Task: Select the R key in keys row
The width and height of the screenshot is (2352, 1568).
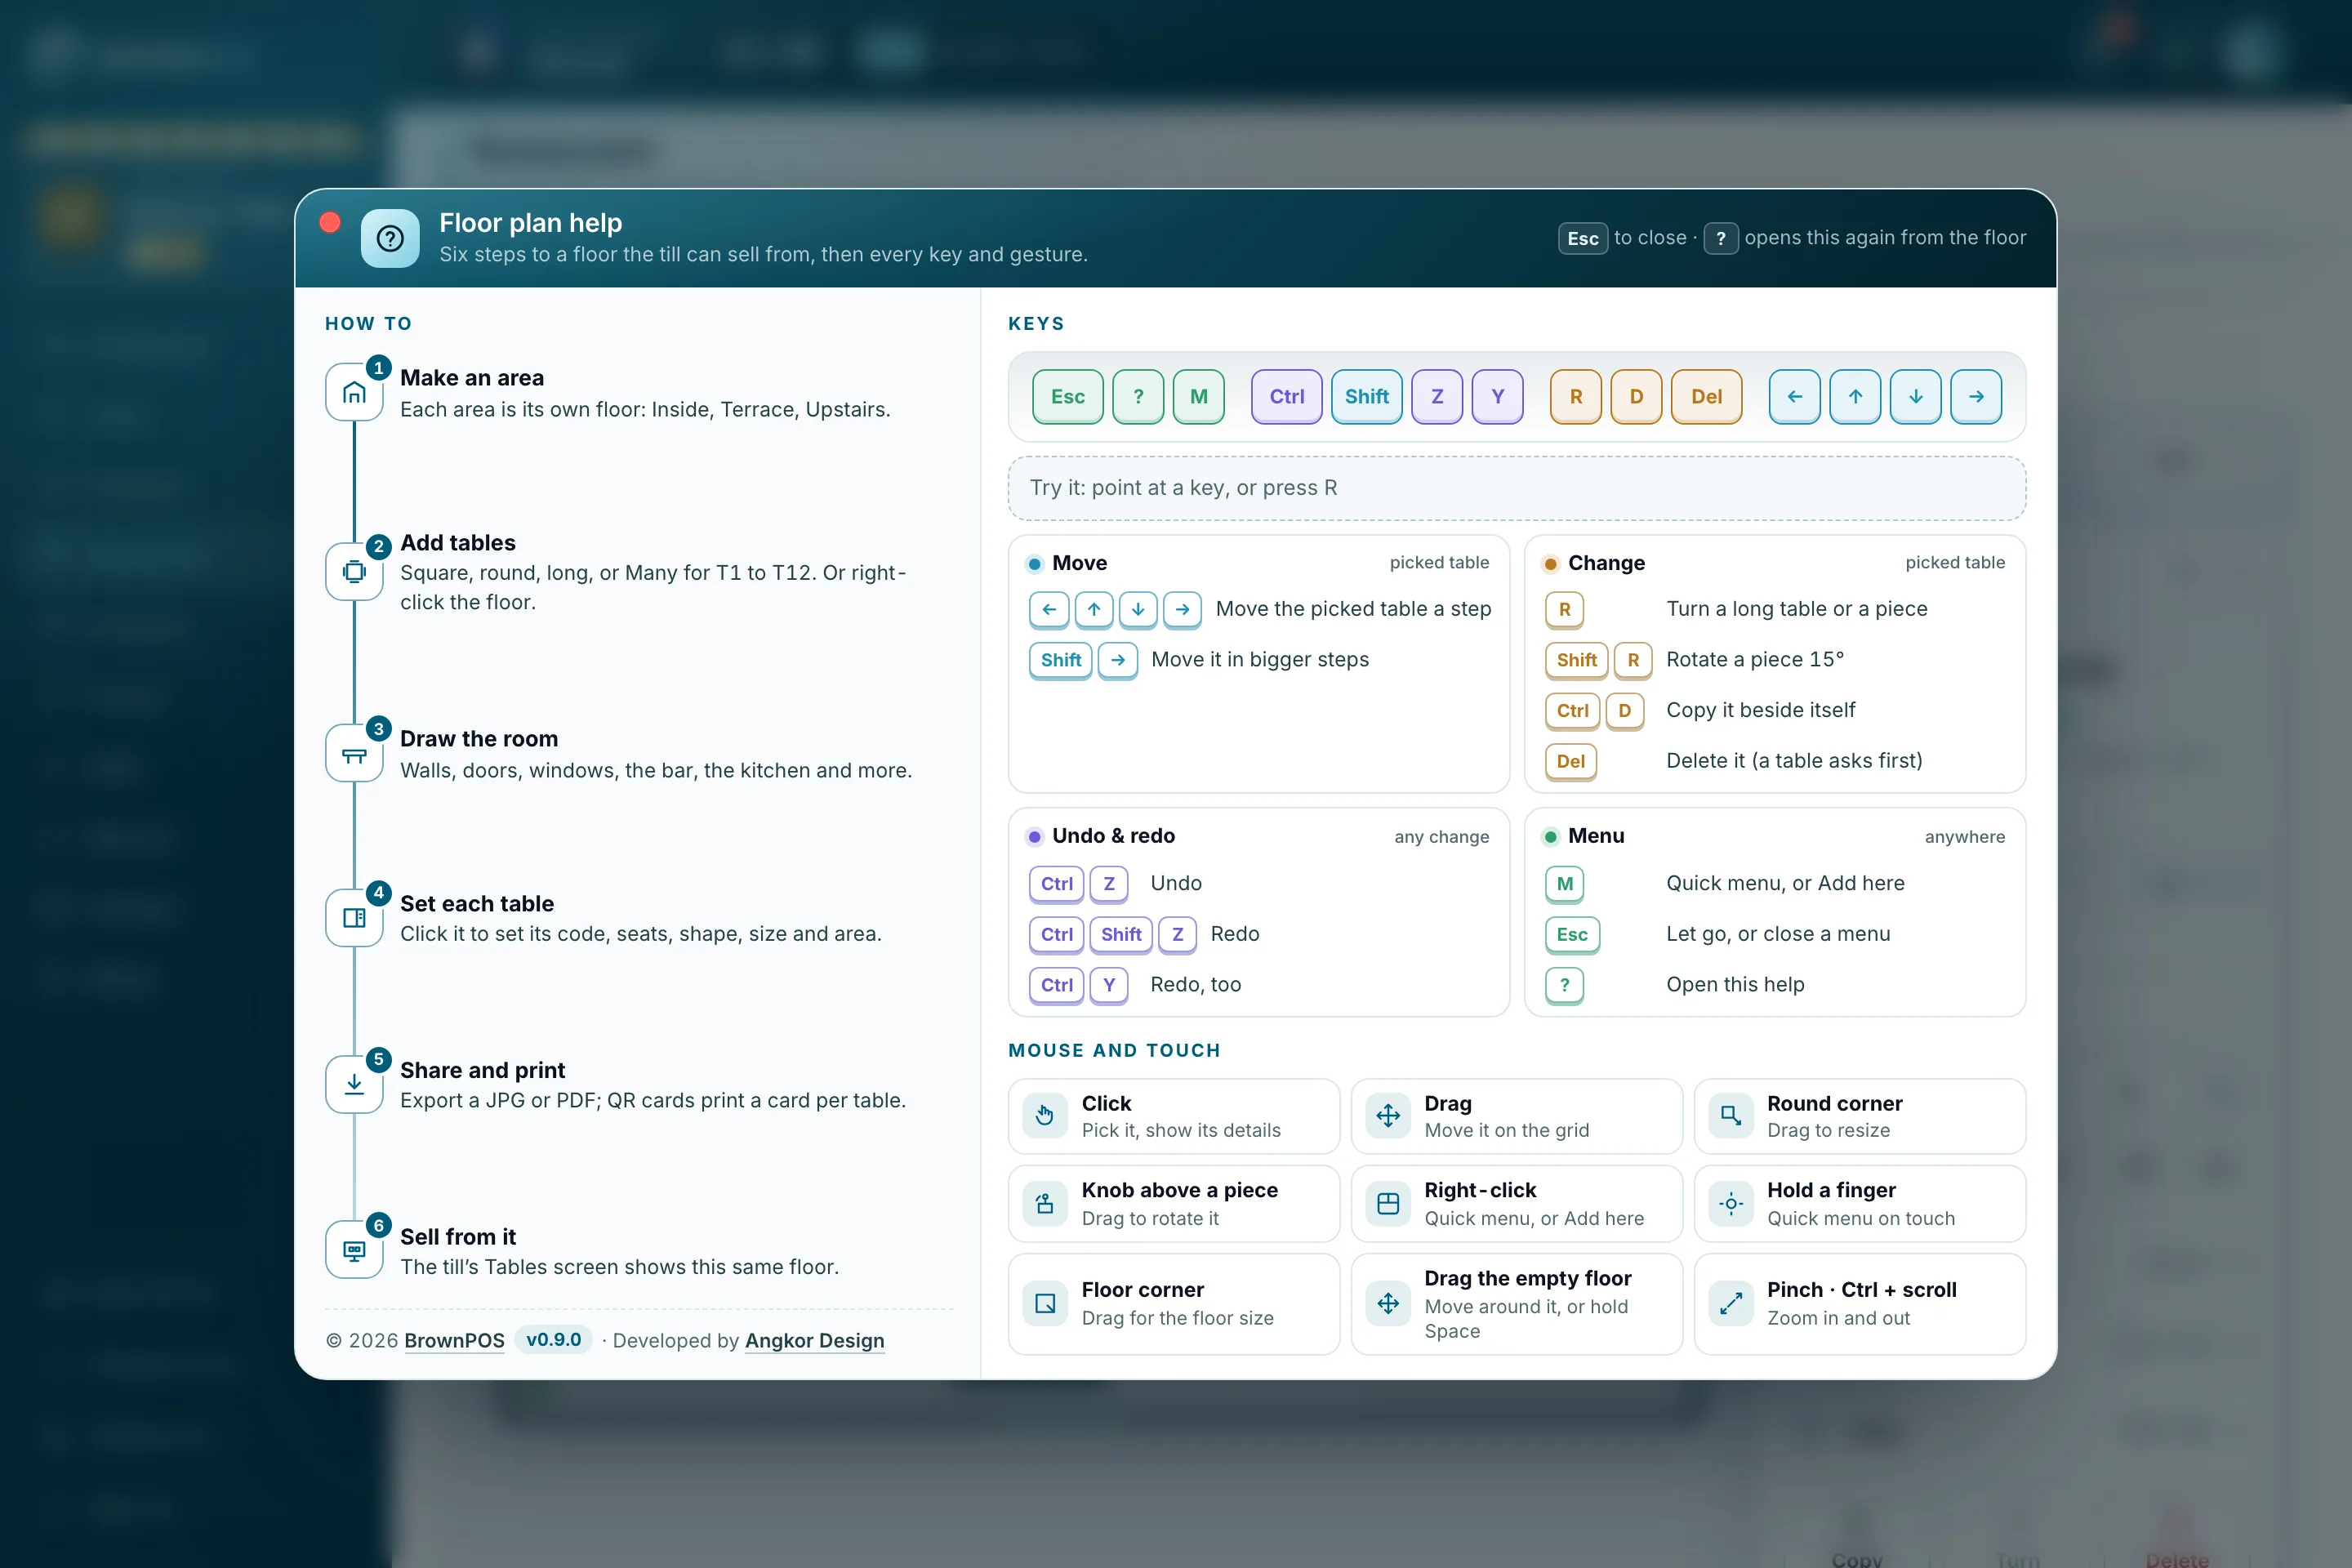Action: [x=1576, y=397]
